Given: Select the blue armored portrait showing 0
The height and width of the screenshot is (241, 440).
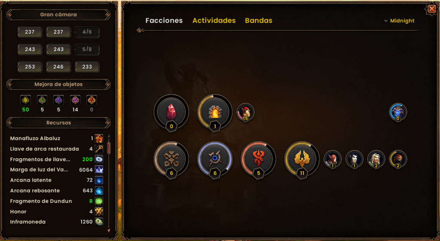Looking at the screenshot, I should click(398, 112).
